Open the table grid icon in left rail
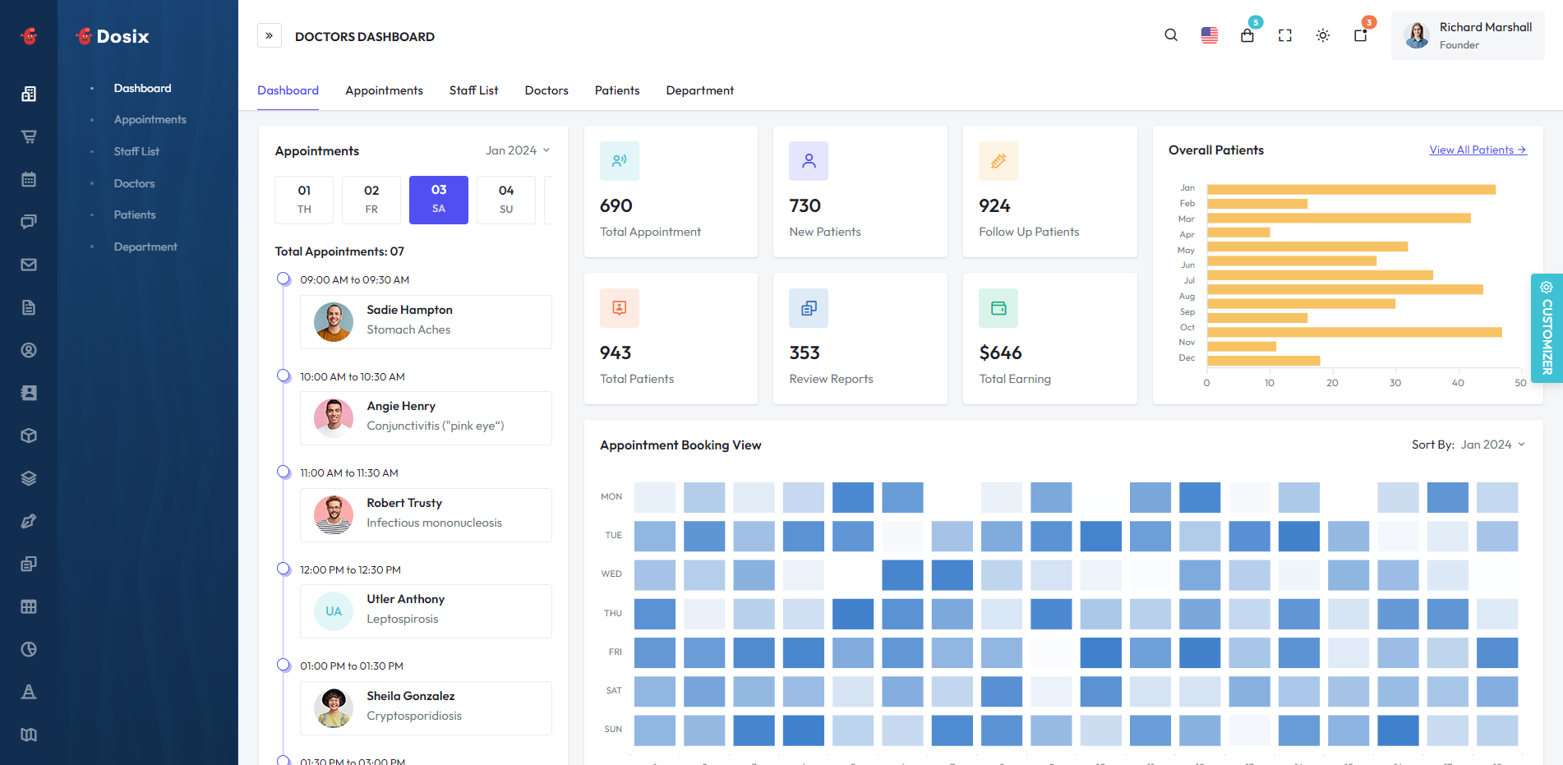This screenshot has width=1563, height=765. [29, 606]
